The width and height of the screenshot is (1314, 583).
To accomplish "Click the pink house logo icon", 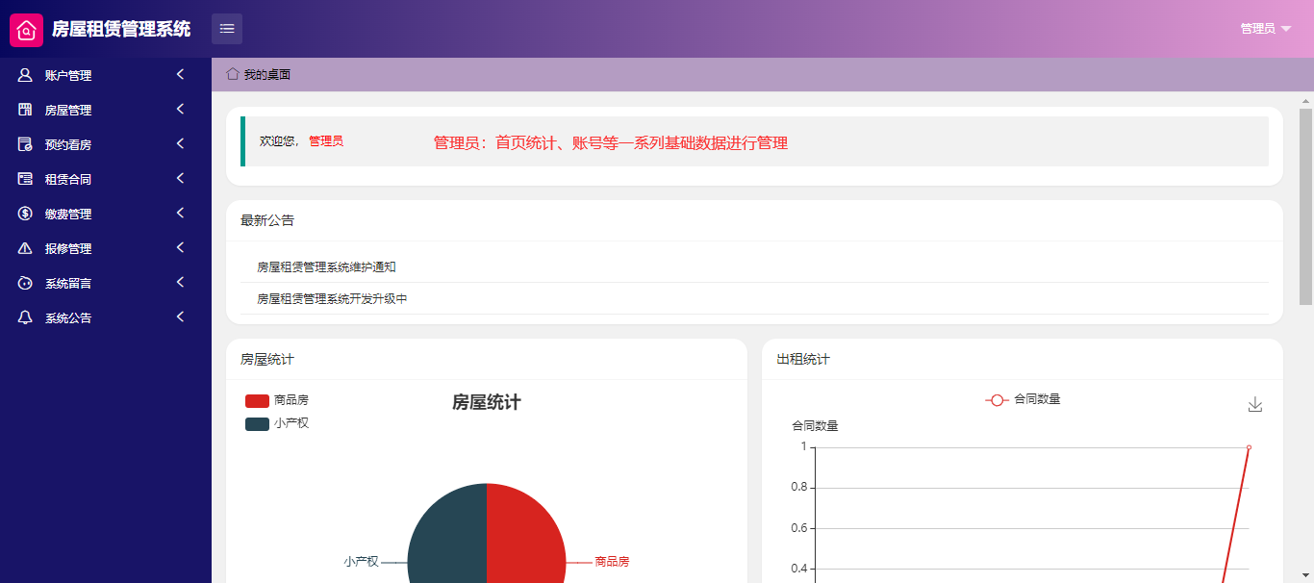I will [26, 30].
